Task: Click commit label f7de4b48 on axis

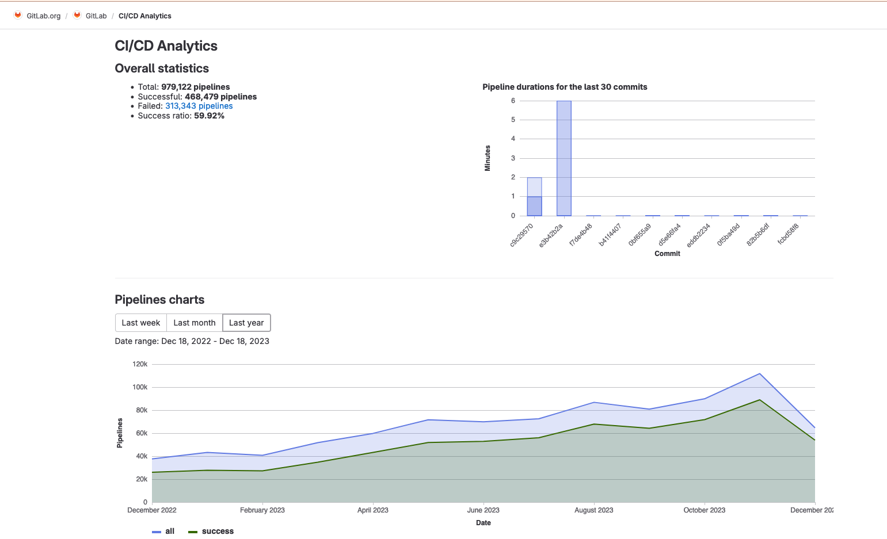Action: pos(581,235)
